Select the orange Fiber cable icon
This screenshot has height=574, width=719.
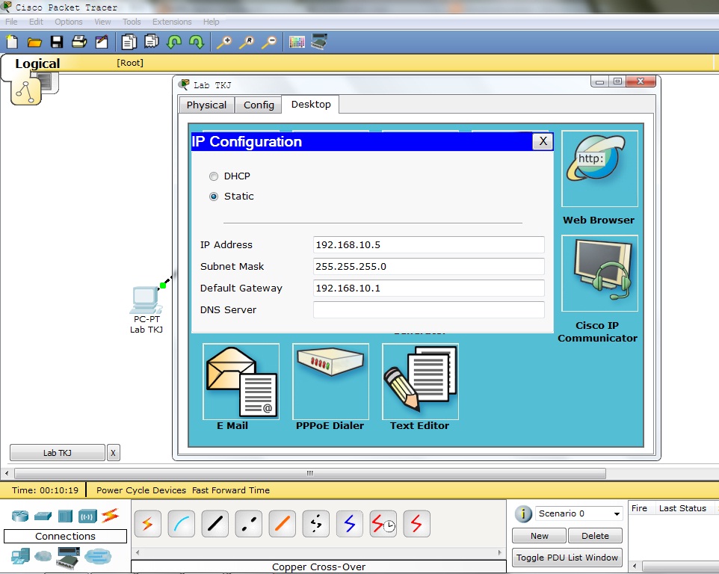(x=283, y=524)
